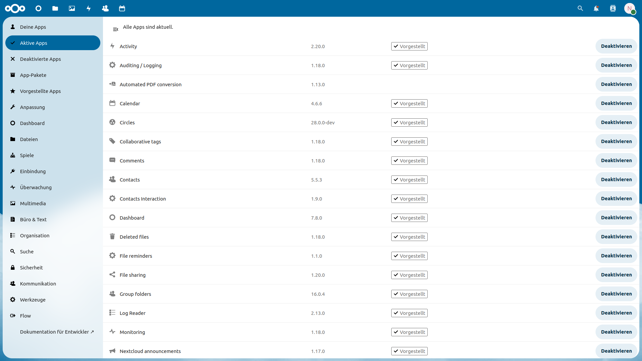This screenshot has height=361, width=642.
Task: Open Kommunikation category
Action: click(x=53, y=283)
